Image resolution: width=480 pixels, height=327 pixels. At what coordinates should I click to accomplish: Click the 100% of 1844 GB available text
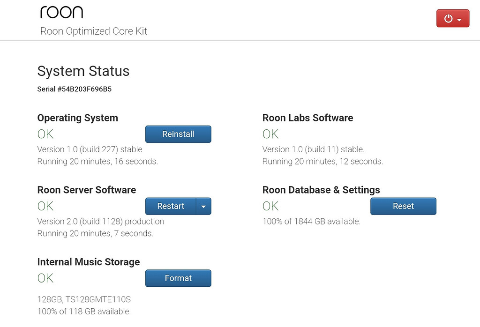click(x=311, y=221)
